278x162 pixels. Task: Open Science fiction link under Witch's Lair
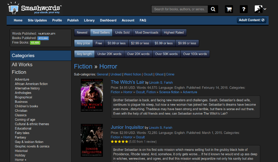point(169,92)
